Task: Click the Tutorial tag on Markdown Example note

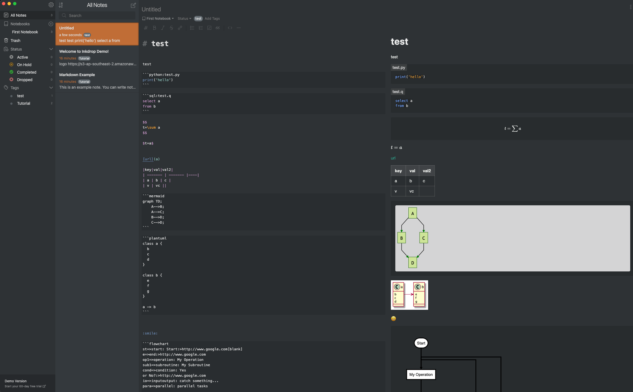Action: coord(84,82)
